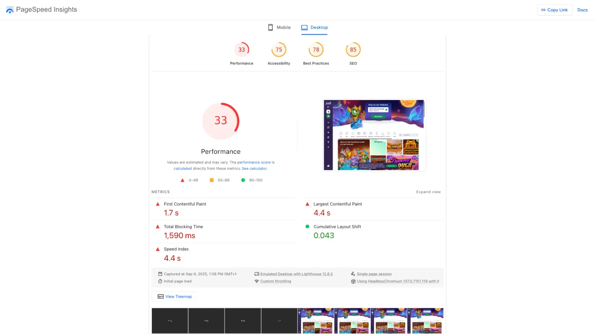Click the Accessibility score gauge showing 75

pyautogui.click(x=279, y=50)
